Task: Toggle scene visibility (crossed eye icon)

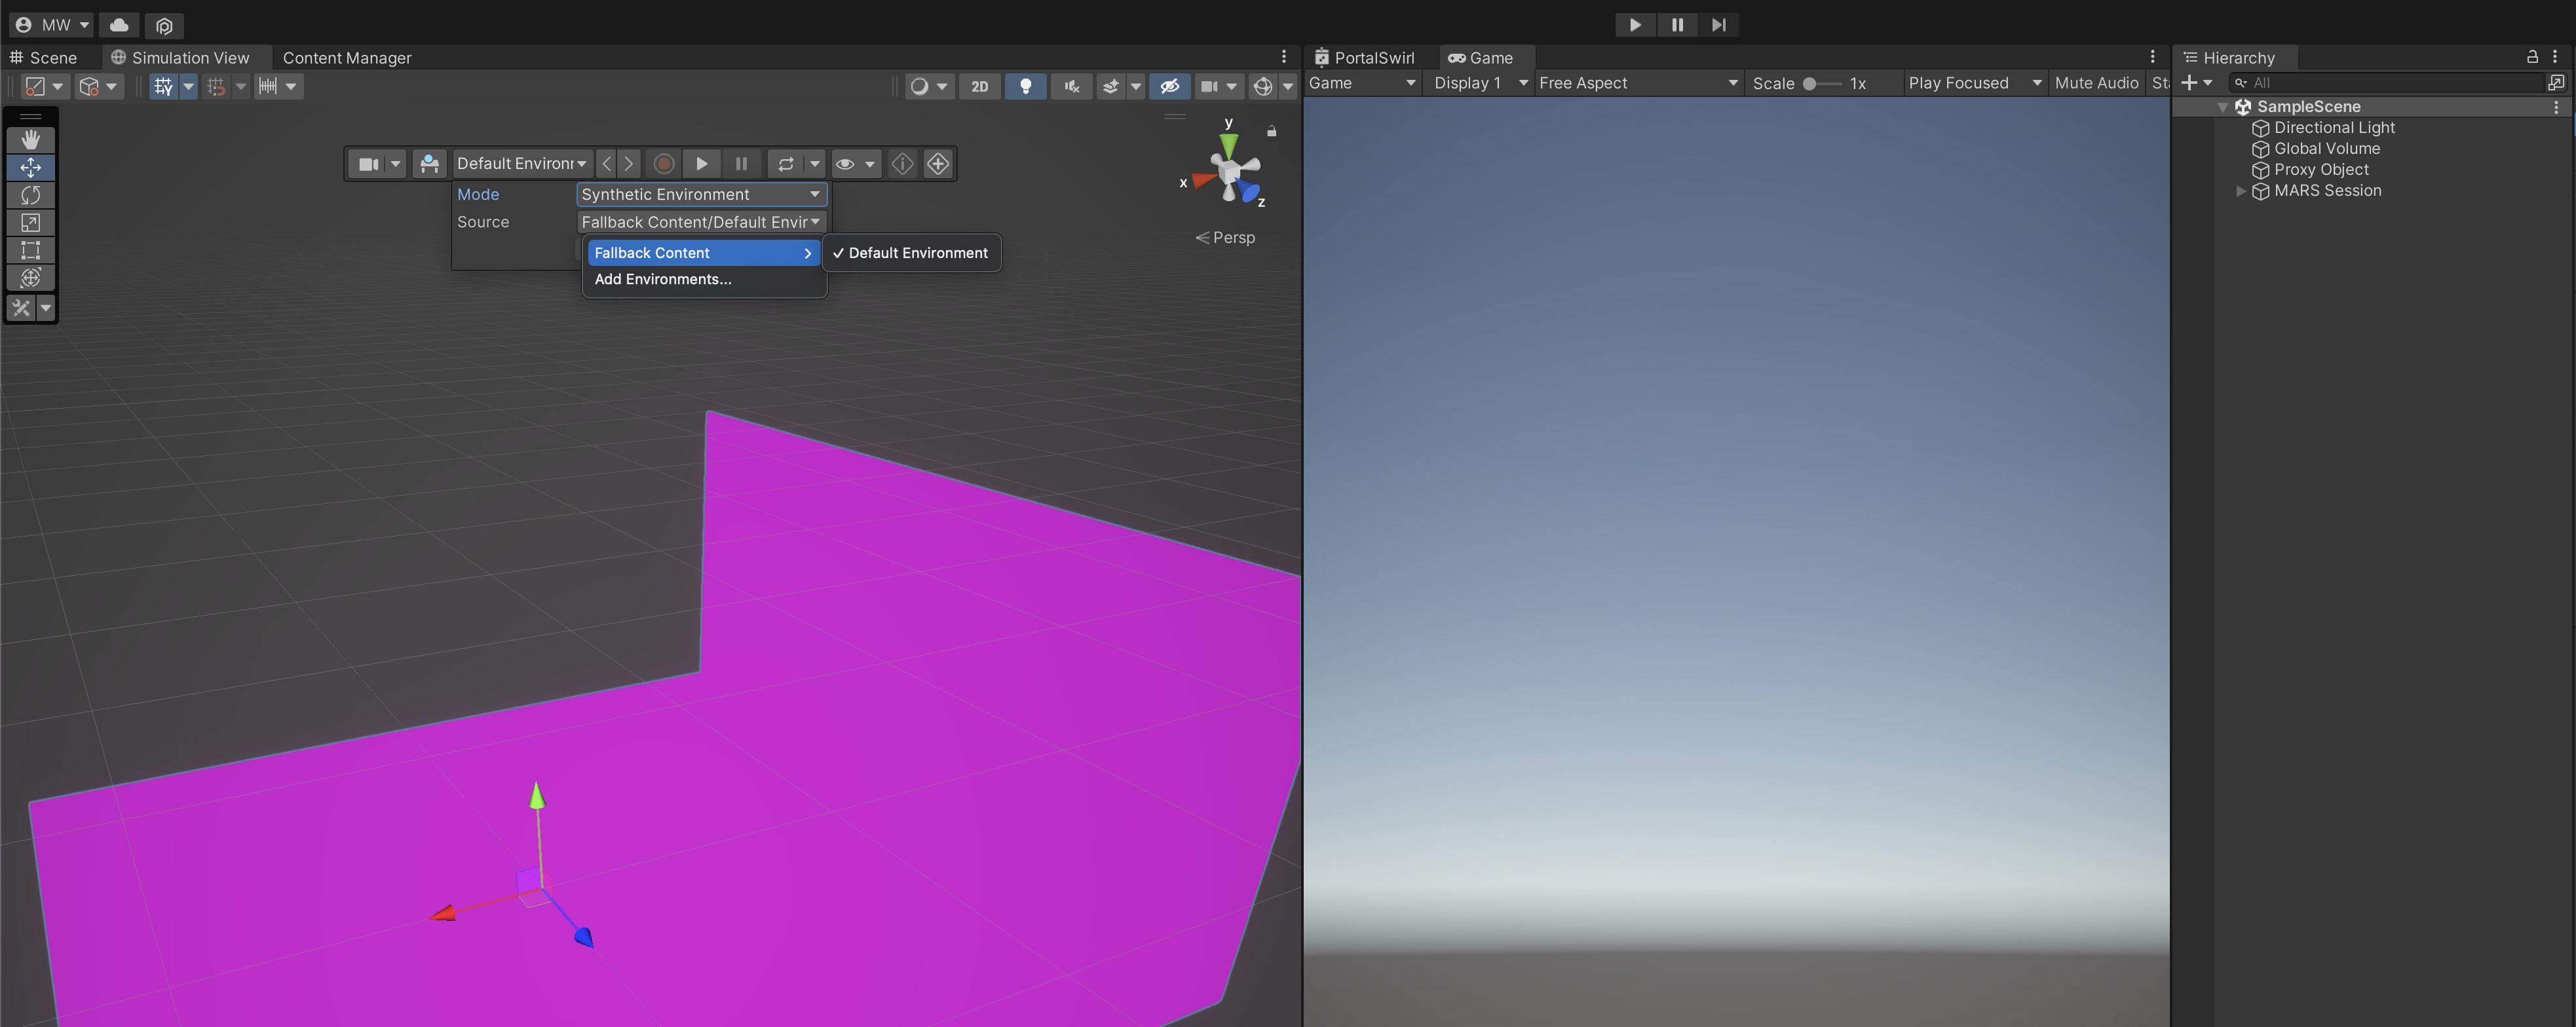Action: (1169, 87)
